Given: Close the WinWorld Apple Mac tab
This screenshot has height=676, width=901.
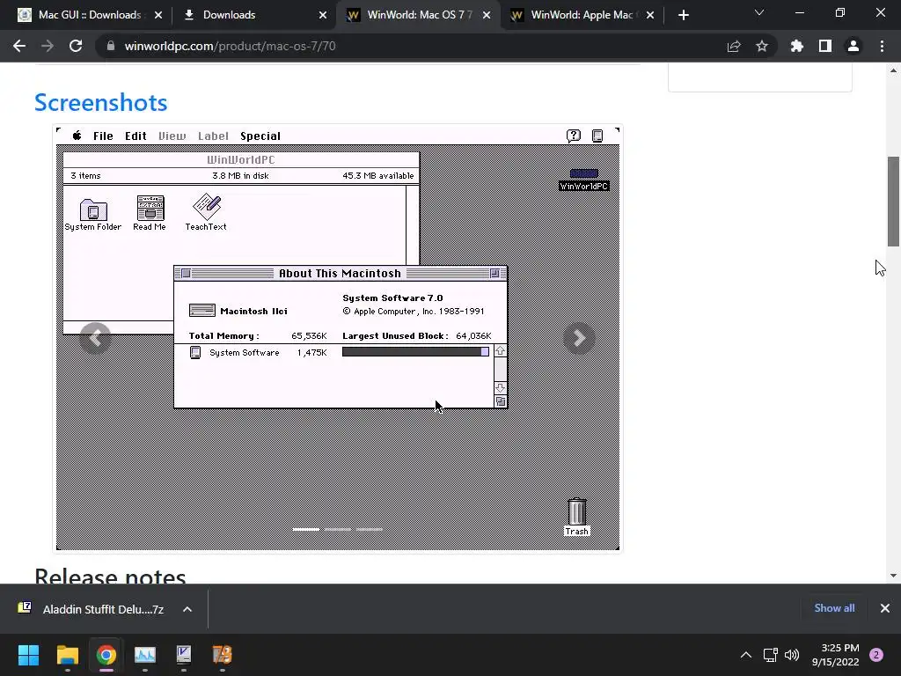Looking at the screenshot, I should [650, 15].
